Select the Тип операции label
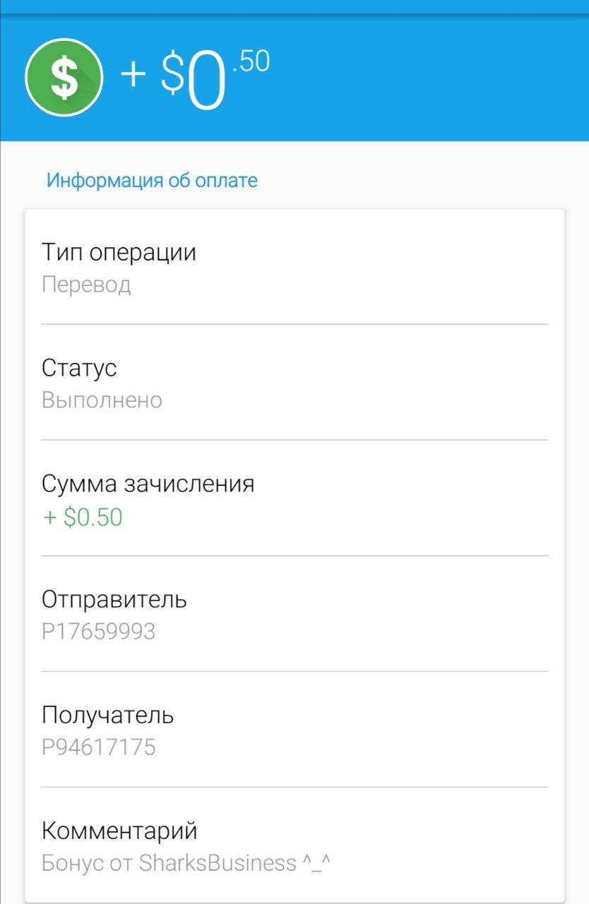Screen dimensions: 589x904 click(119, 252)
